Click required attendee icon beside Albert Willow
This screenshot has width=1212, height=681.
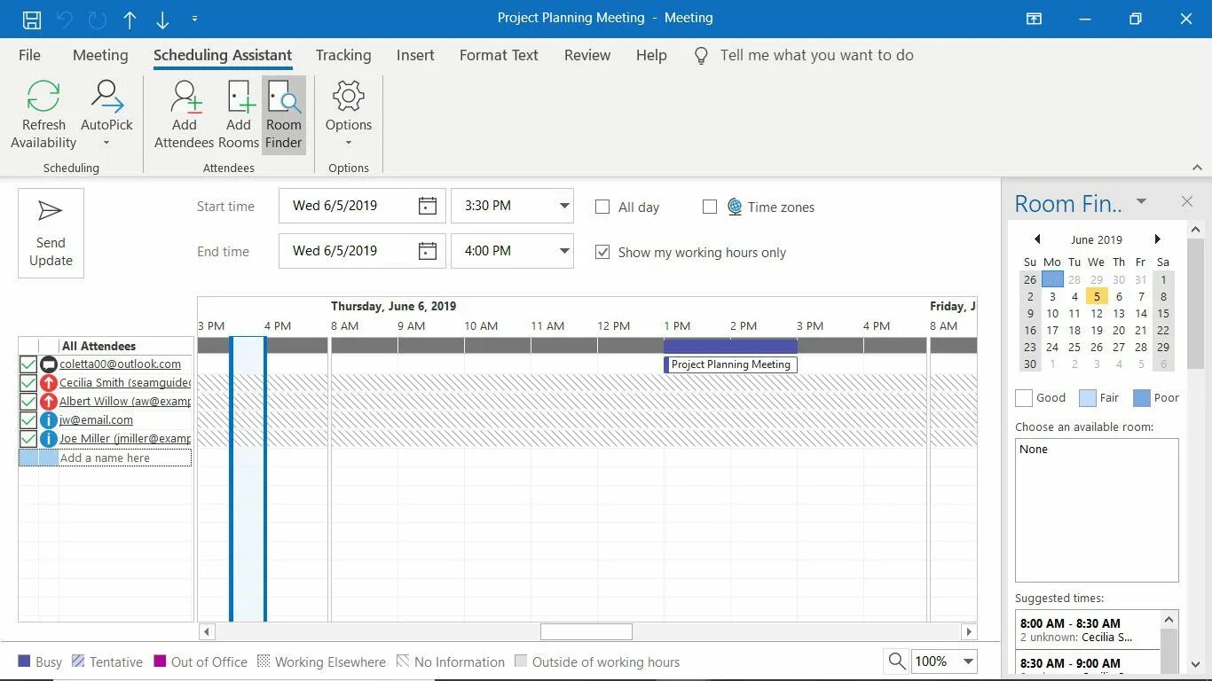(x=49, y=402)
